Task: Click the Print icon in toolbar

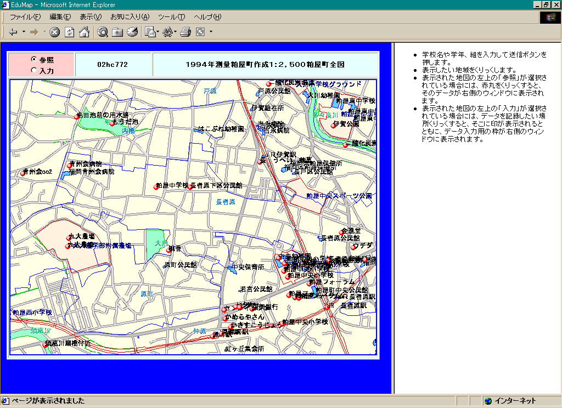Action: (186, 32)
